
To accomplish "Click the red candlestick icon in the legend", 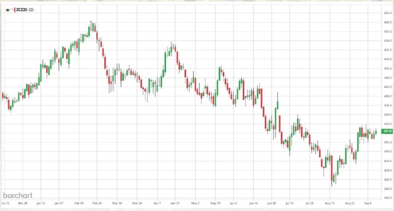I will (15, 9).
